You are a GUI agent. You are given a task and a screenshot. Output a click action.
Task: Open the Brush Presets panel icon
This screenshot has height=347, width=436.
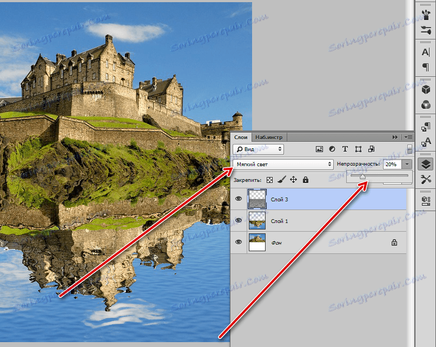(425, 15)
